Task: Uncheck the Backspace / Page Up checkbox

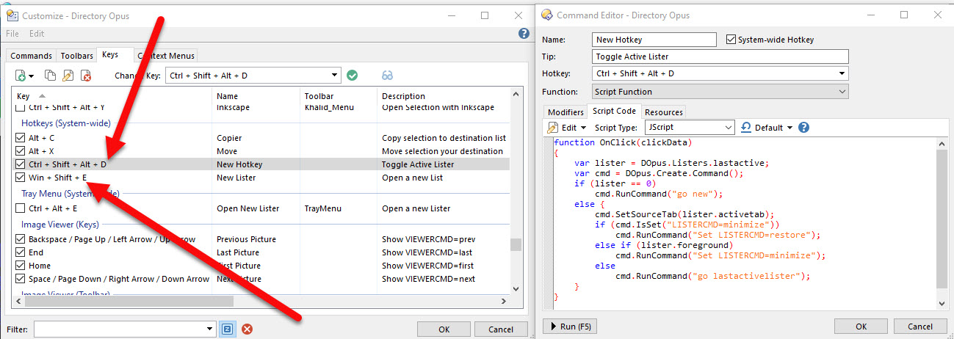Action: coord(21,239)
